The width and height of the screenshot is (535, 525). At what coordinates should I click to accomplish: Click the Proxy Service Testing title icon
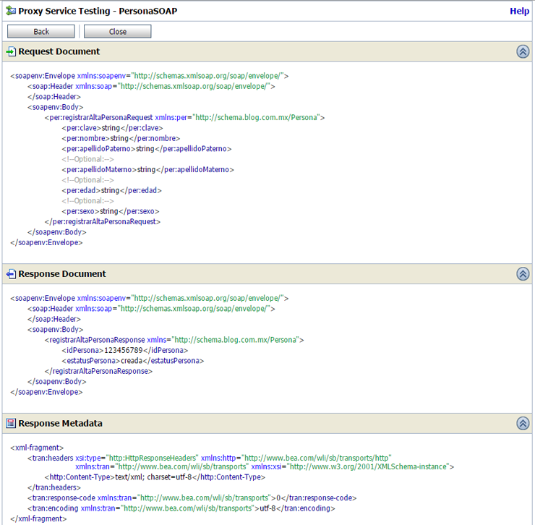[9, 12]
